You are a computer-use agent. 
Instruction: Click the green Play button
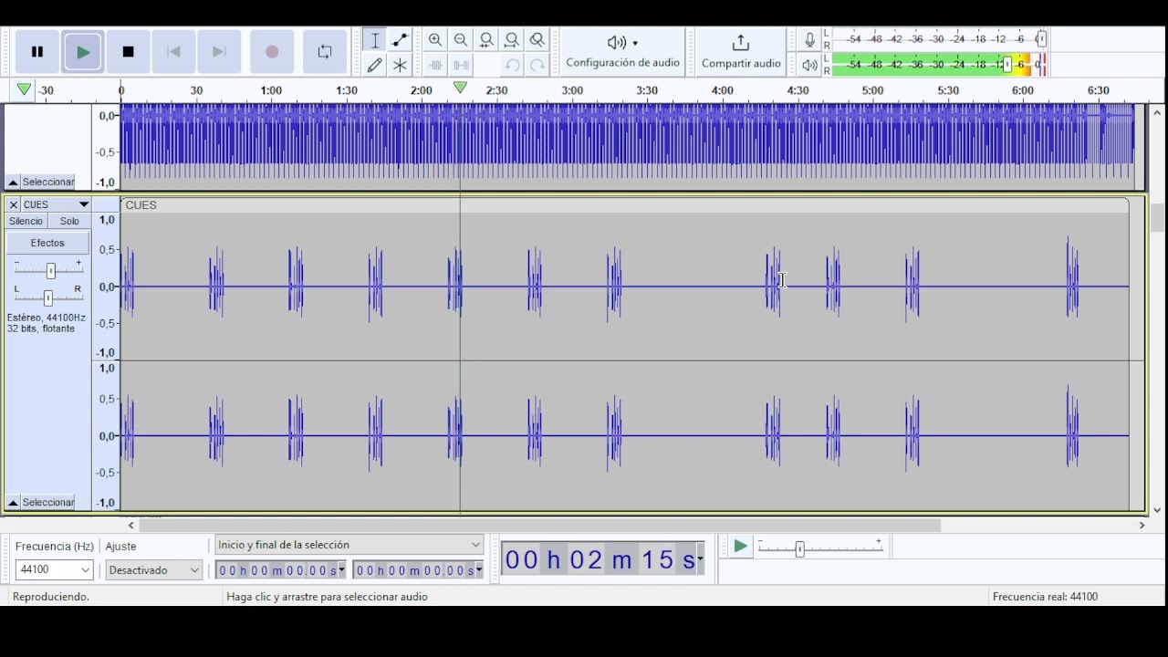[83, 52]
